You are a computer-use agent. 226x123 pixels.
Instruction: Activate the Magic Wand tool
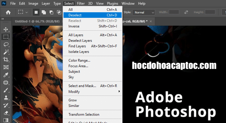coord(5,52)
